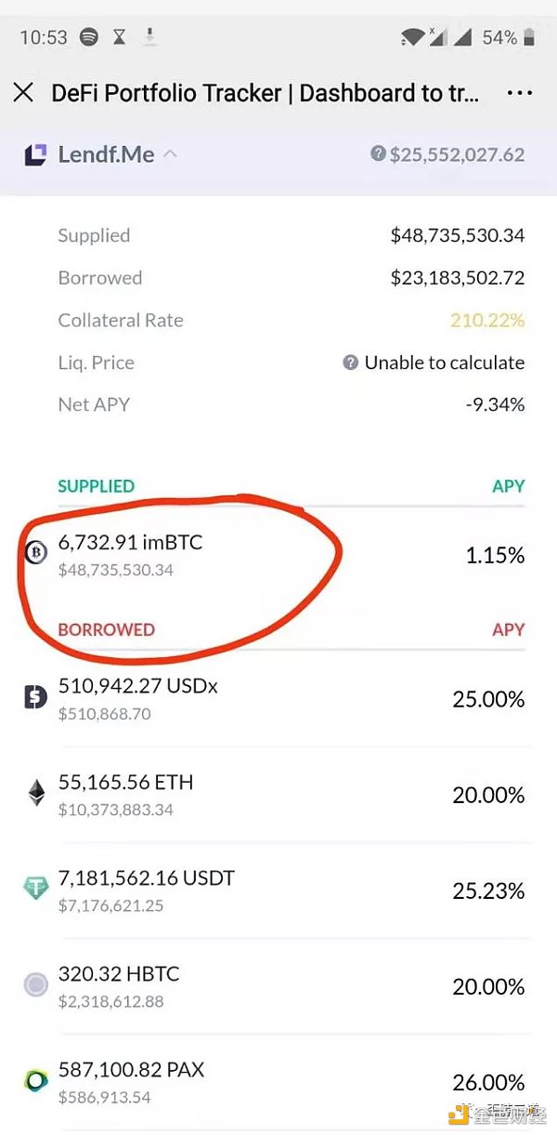Click the USDx token icon
Image resolution: width=557 pixels, height=1135 pixels.
click(x=35, y=698)
